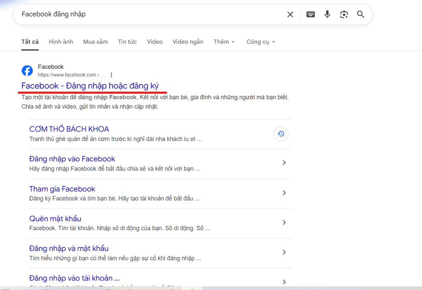
Task: Open the Công cụ tools dropdown
Action: click(260, 42)
